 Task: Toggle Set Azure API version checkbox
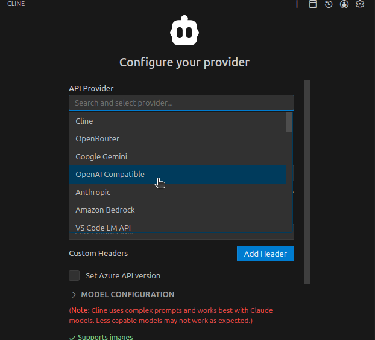(74, 275)
